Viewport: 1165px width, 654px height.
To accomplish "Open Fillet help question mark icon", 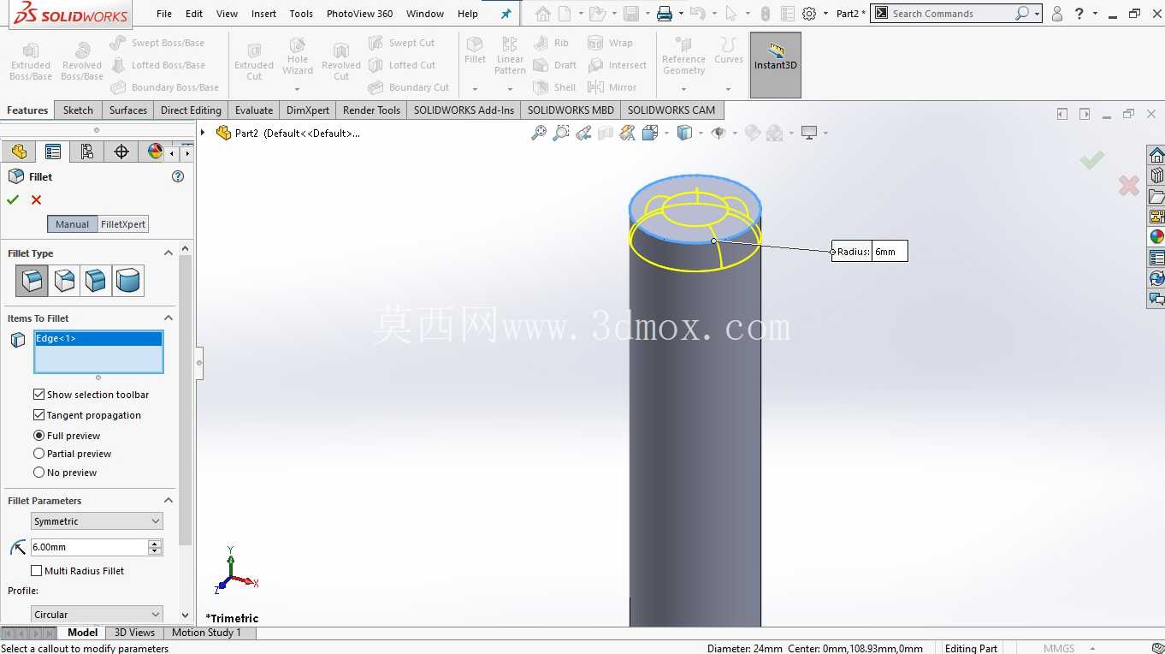I will pos(178,176).
